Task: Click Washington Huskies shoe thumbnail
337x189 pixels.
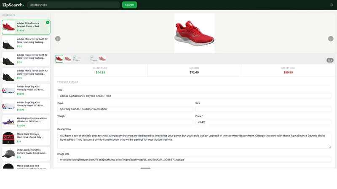Action: (8, 122)
